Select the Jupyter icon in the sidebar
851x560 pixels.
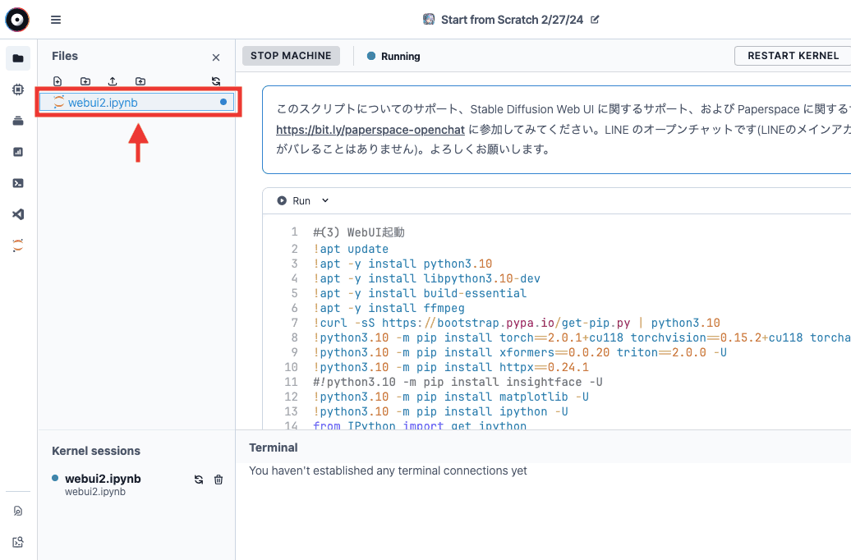pos(18,245)
